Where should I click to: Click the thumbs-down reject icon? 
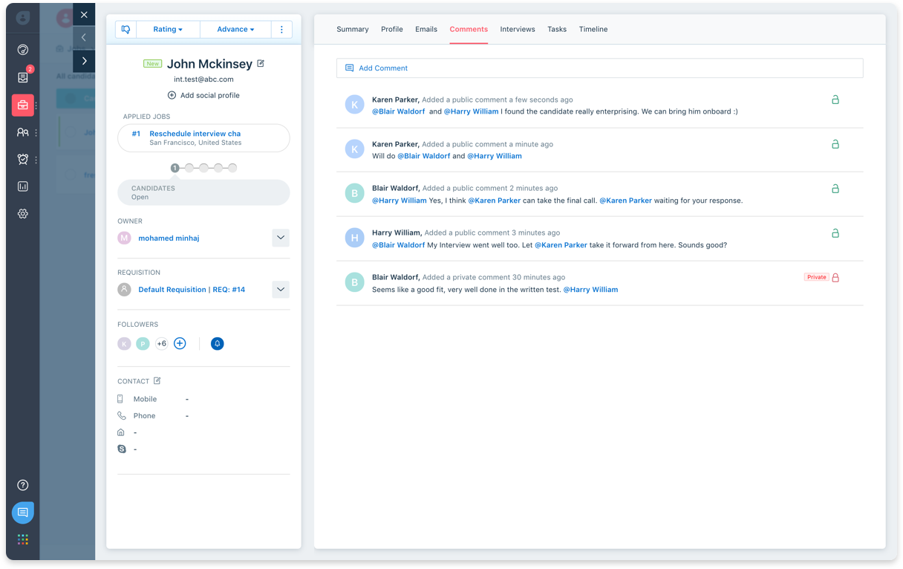[126, 30]
